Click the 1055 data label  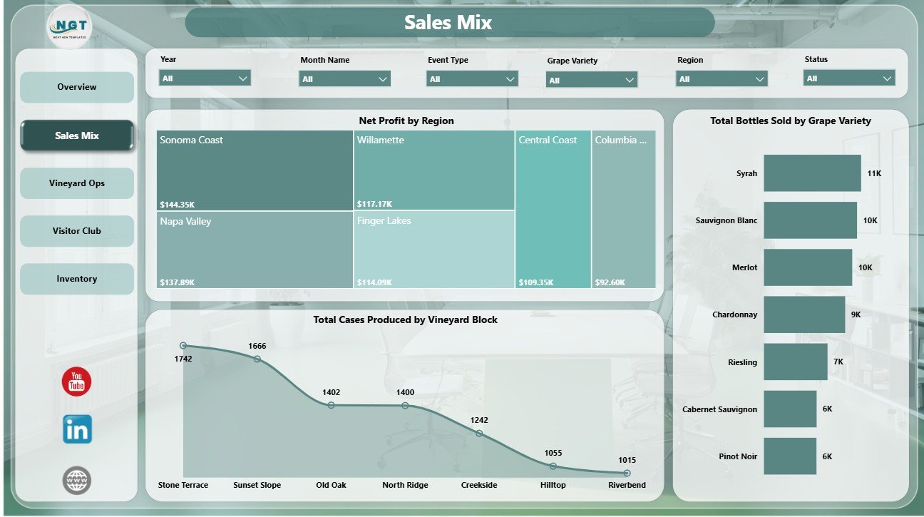[x=553, y=453]
